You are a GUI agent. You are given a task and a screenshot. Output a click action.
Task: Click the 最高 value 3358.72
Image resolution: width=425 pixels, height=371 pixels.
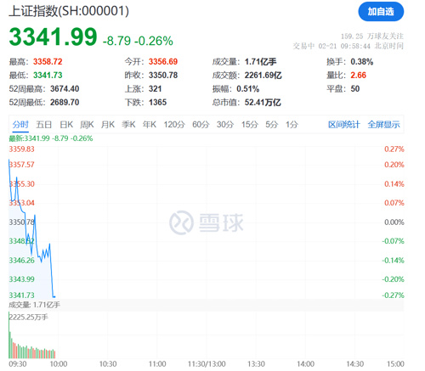(x=48, y=62)
